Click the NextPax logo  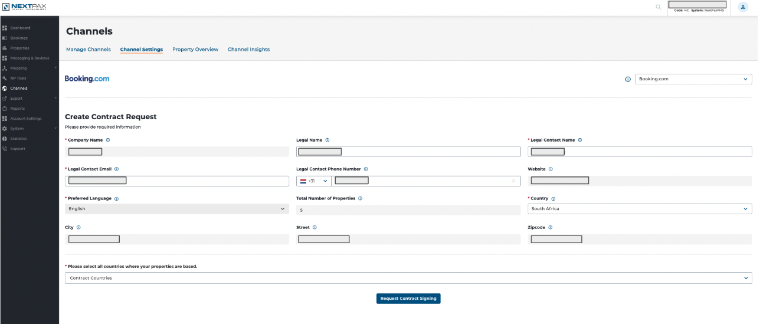coord(25,7)
